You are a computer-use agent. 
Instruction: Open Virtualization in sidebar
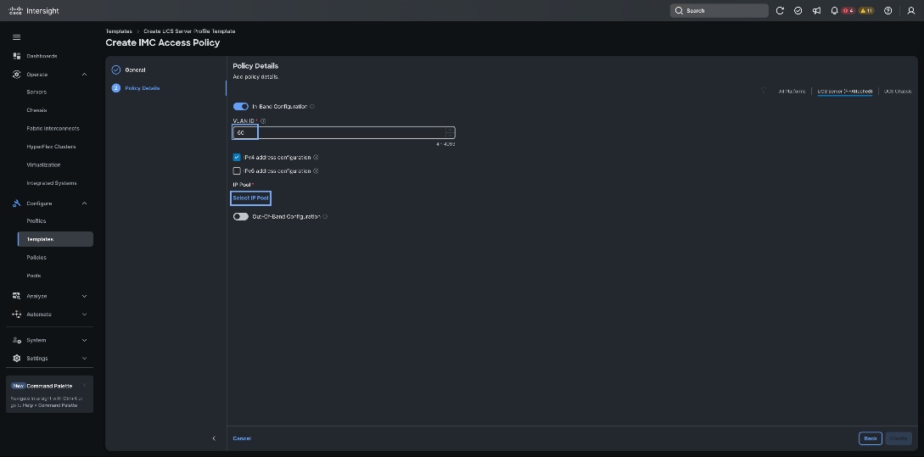(x=43, y=164)
